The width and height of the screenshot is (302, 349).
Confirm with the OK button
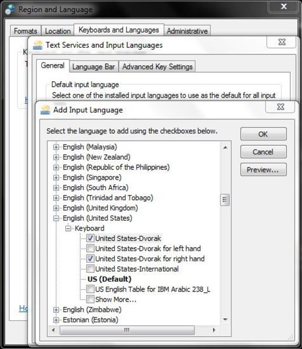tap(263, 134)
